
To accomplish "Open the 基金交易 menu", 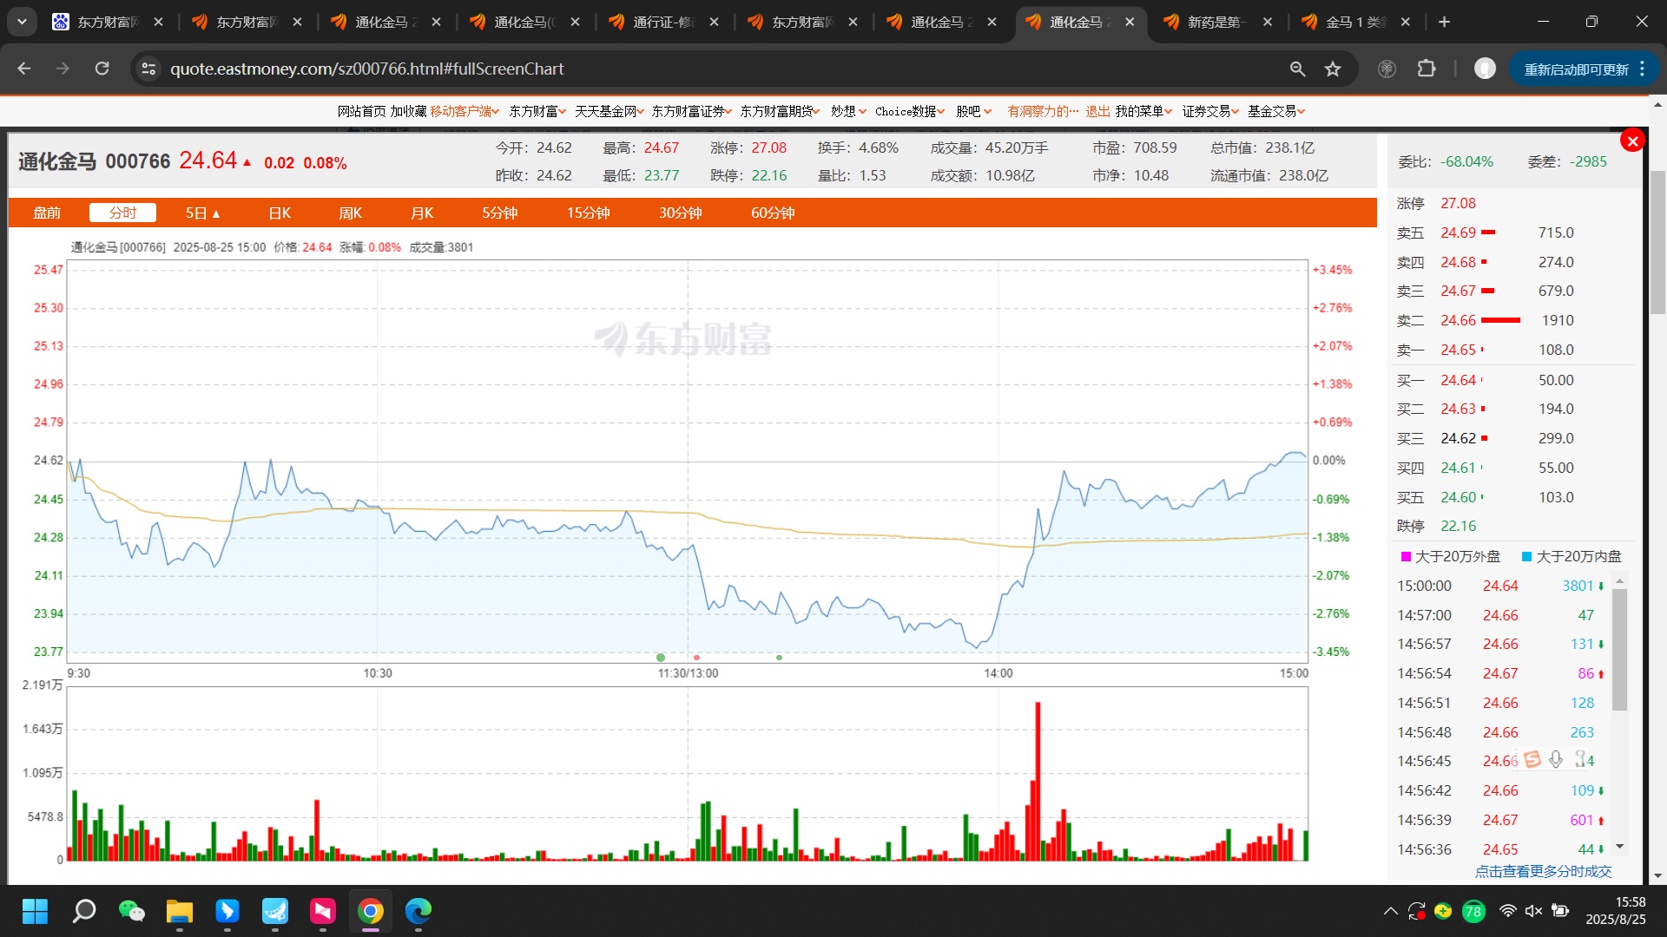I will pyautogui.click(x=1276, y=111).
